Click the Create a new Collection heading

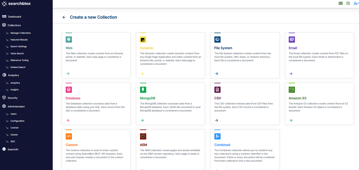(x=94, y=17)
